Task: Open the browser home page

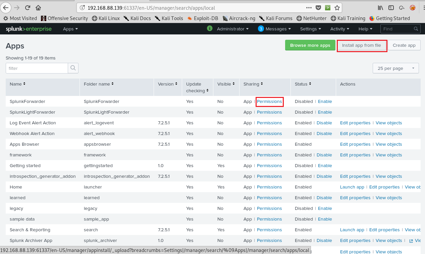Action: [39, 7]
